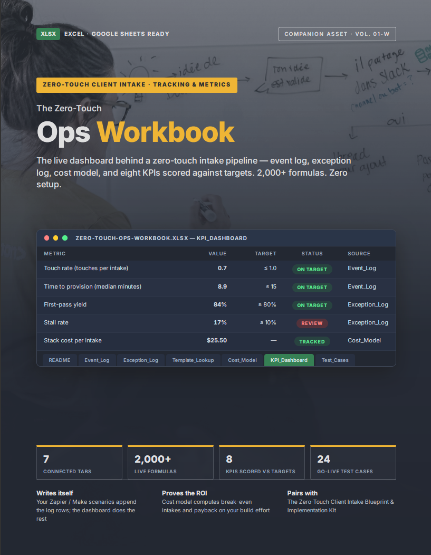Click the METRIC column header
This screenshot has height=555, width=431.
pos(55,253)
